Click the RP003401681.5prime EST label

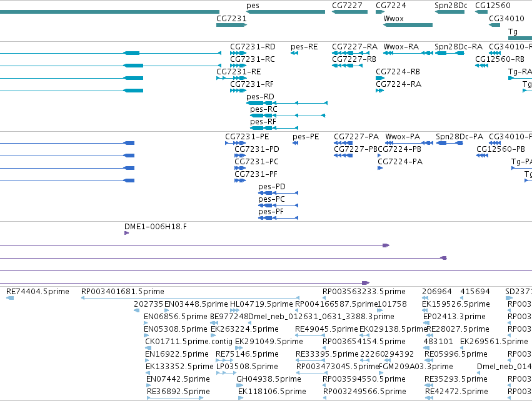[x=123, y=292]
